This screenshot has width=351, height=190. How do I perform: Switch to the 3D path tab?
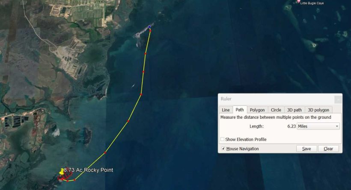[x=294, y=110]
